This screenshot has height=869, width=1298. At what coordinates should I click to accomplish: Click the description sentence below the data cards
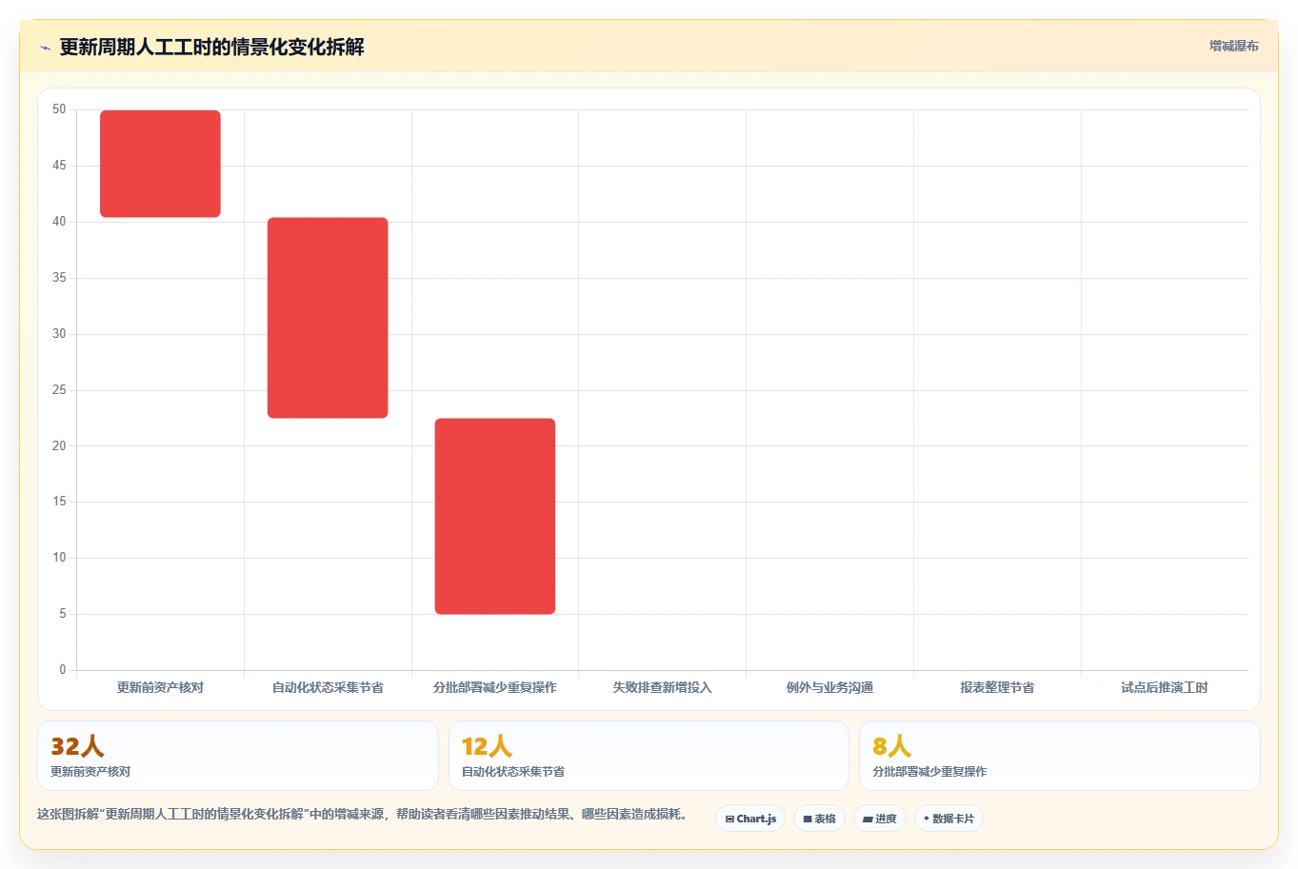pyautogui.click(x=363, y=815)
